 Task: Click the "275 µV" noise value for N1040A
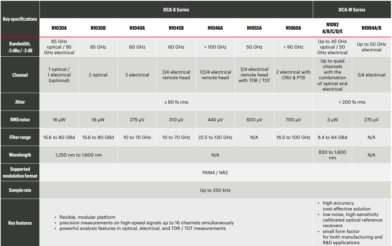[x=137, y=119]
